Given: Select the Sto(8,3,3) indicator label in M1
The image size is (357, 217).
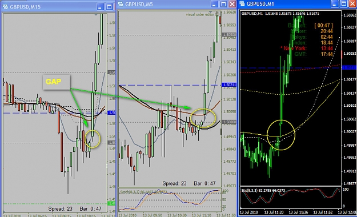Looking at the screenshot, I should point(263,190).
